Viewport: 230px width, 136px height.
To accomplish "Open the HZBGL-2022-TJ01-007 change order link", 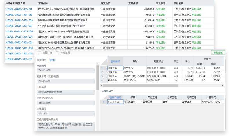I will [x=19, y=26].
